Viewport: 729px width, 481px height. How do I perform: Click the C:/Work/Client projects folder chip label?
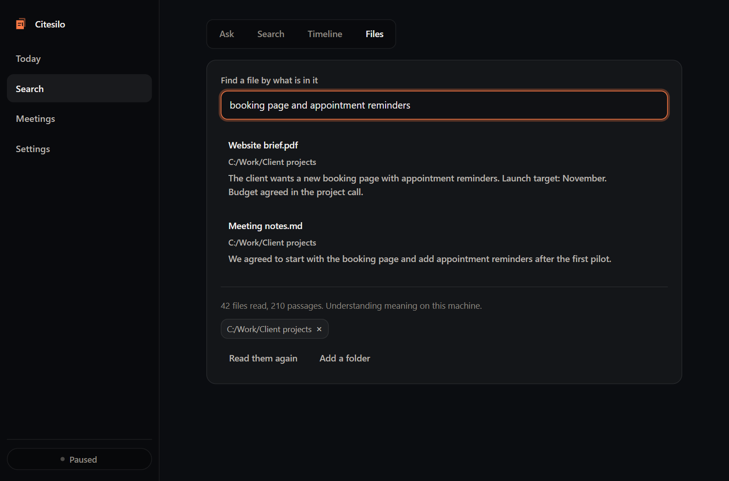pyautogui.click(x=269, y=329)
